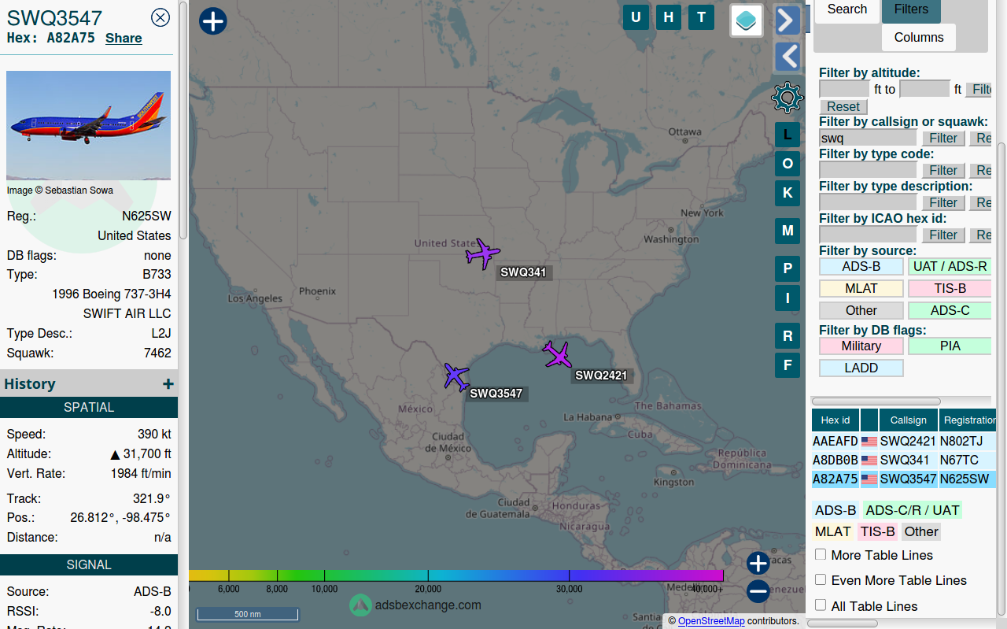
Task: Select the SWQ2421 row in aircraft table
Action: 904,442
